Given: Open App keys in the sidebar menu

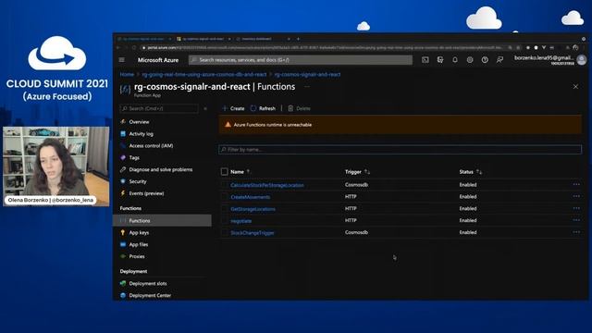Looking at the screenshot, I should pyautogui.click(x=139, y=232).
